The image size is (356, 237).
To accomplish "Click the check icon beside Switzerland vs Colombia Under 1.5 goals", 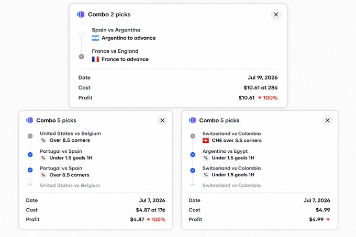I will tap(193, 171).
